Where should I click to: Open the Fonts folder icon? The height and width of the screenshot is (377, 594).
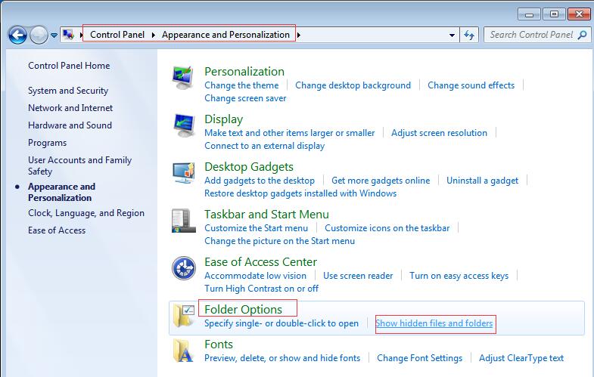click(183, 351)
